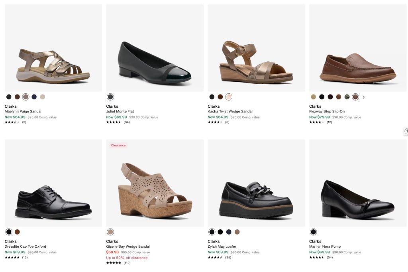This screenshot has width=408, height=272.
Task: Select navy swatch for Zylah May Loafer
Action: (229, 232)
